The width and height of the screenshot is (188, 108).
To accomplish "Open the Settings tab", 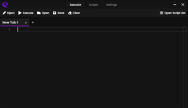I will [x=112, y=5].
